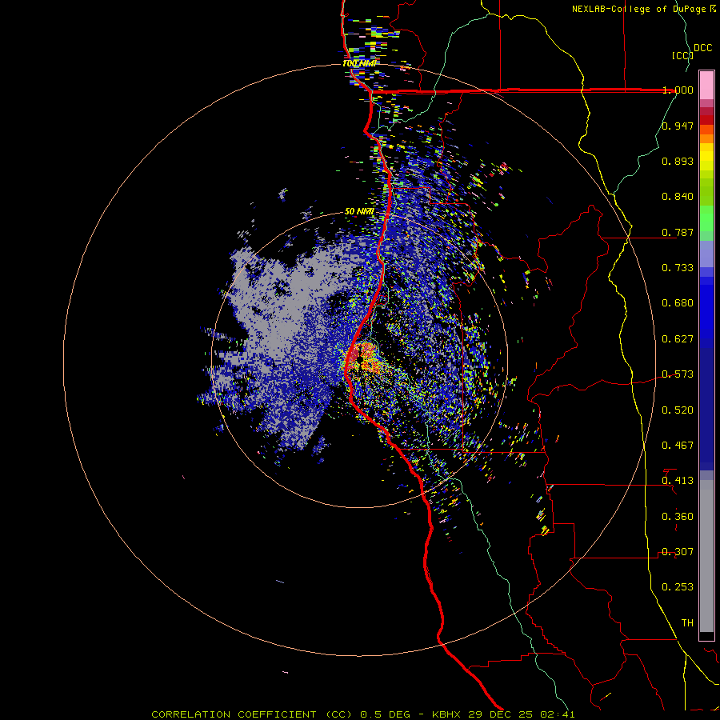Click the 0.413 color scale value
720x720 pixels.
click(x=678, y=481)
